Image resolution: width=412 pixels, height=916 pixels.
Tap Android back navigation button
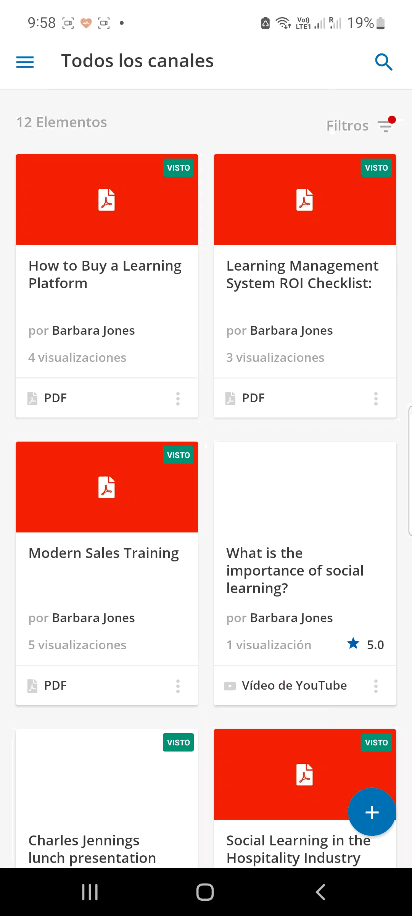[320, 892]
